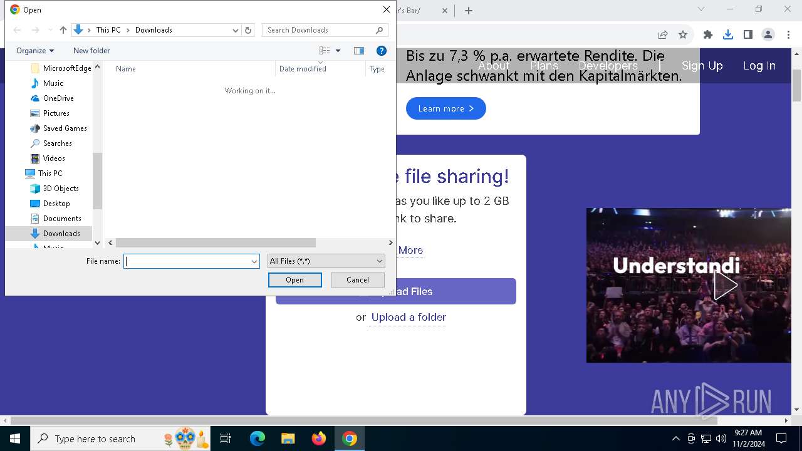802x451 pixels.
Task: Select 3D Objects in navigation tree
Action: pos(61,189)
